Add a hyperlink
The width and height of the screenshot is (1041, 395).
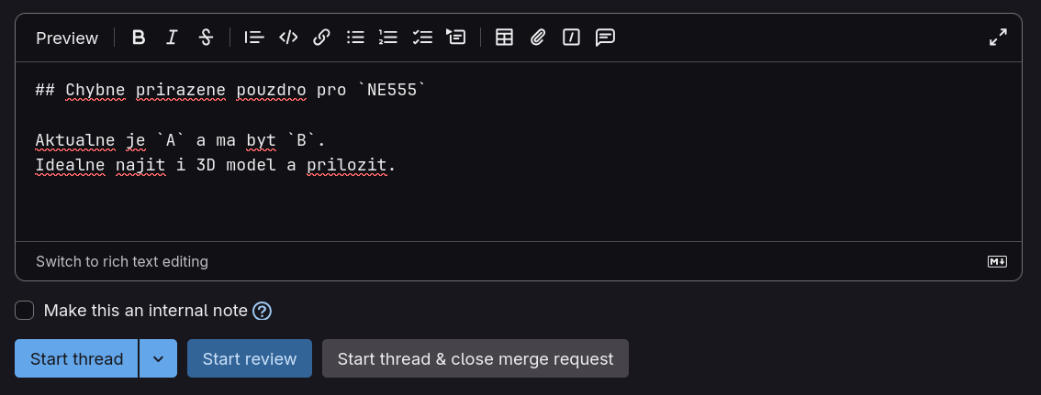point(321,38)
